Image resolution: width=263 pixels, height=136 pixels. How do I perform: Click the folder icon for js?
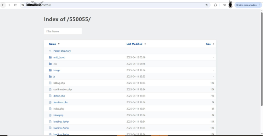(x=50, y=76)
